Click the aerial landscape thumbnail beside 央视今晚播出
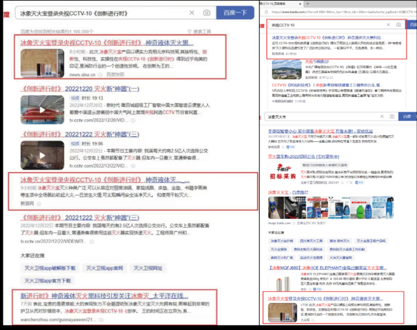Viewport: 417px width, 330px height. (x=287, y=70)
